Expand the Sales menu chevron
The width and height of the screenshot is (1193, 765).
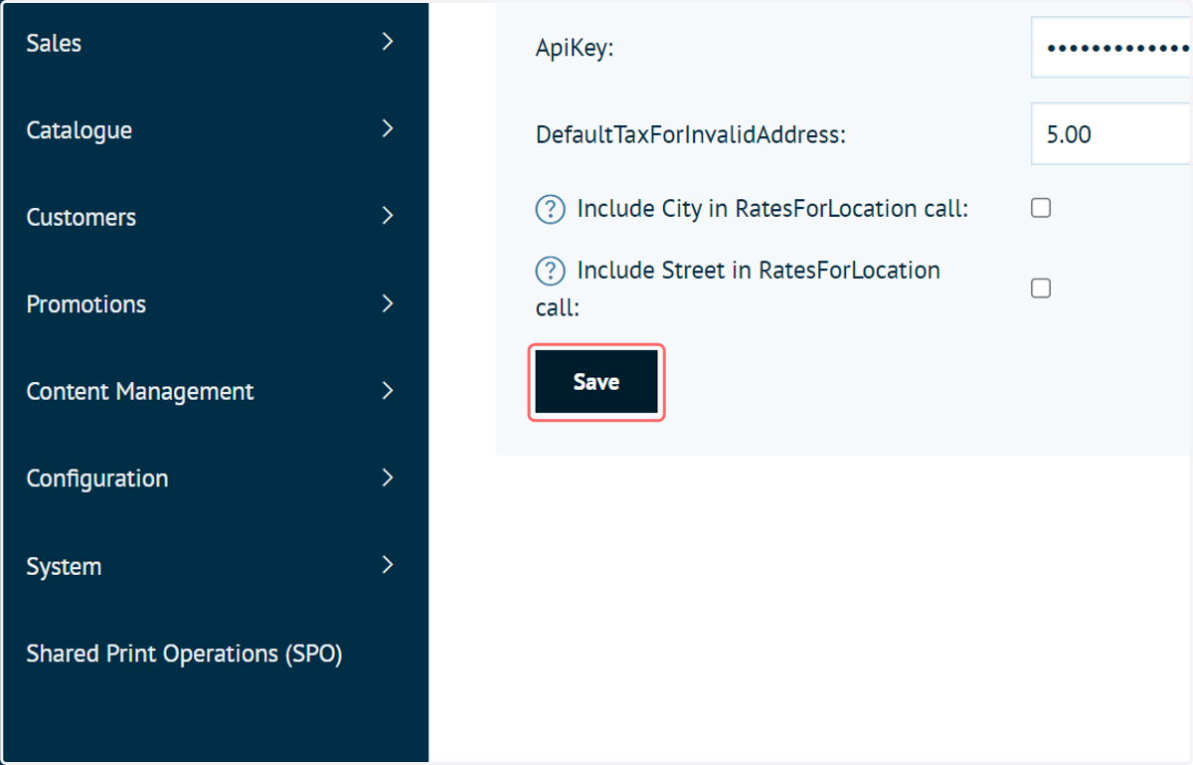pyautogui.click(x=388, y=42)
